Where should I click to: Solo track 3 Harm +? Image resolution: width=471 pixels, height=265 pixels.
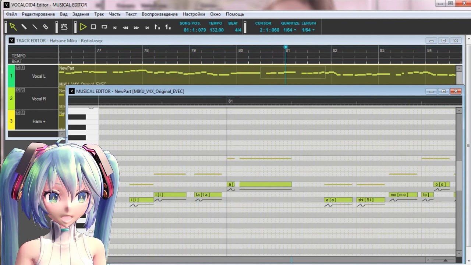pos(22,113)
